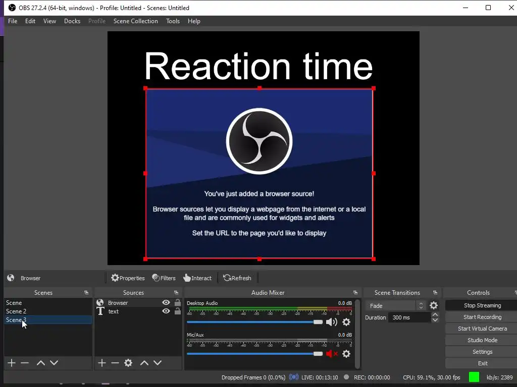Select Scene 3 in Scenes list
The height and width of the screenshot is (387, 517).
click(x=48, y=320)
